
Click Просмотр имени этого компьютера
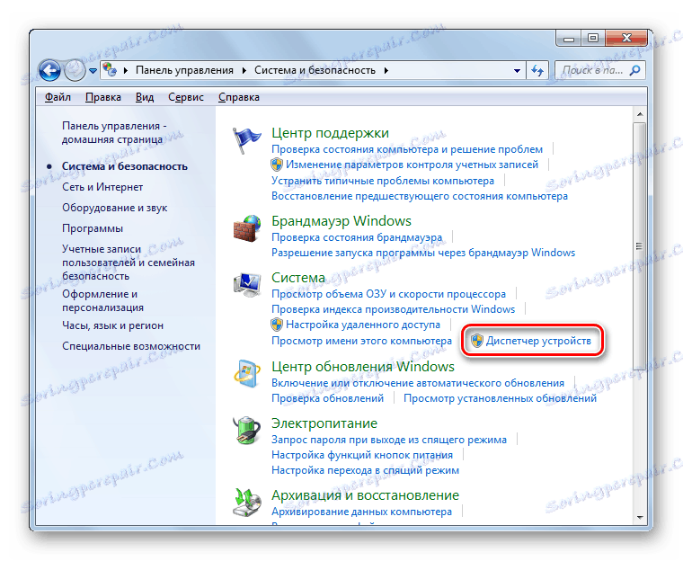point(361,341)
